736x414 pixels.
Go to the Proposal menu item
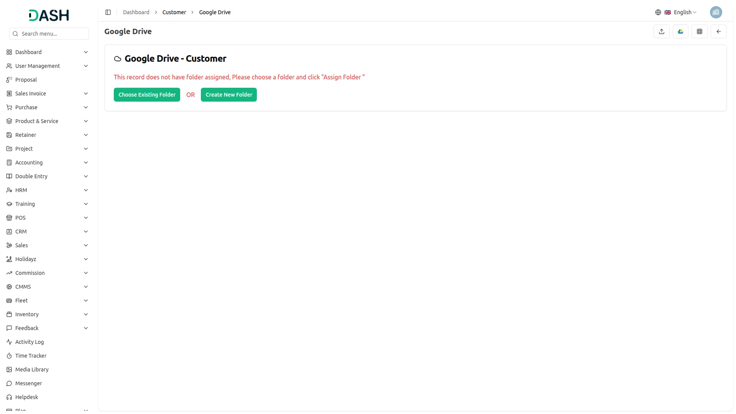click(x=26, y=80)
